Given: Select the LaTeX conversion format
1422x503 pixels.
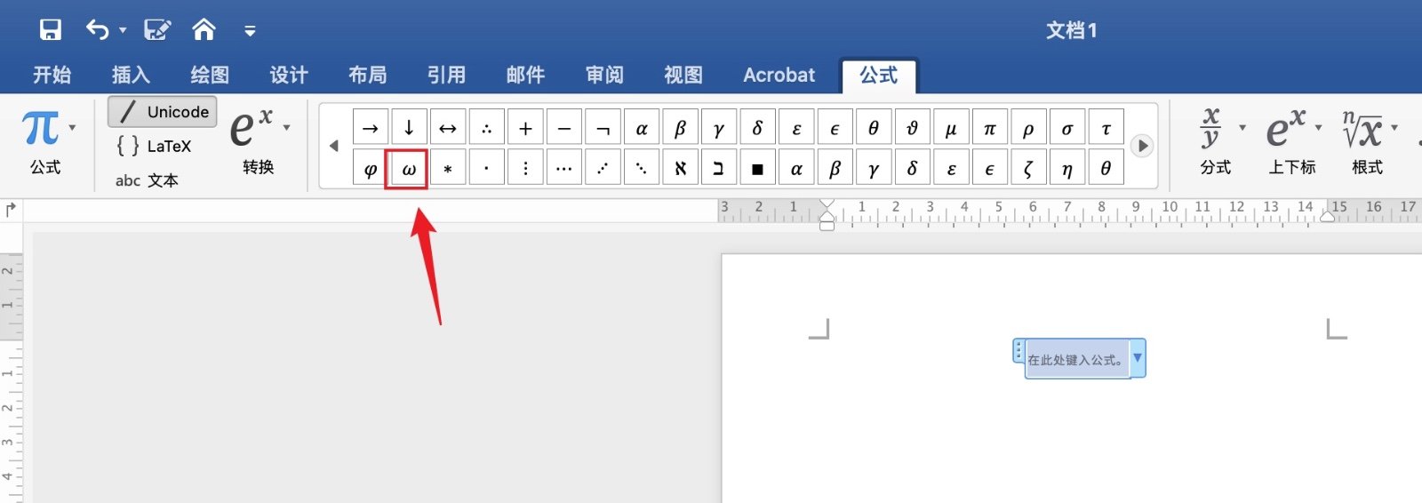Looking at the screenshot, I should (154, 146).
